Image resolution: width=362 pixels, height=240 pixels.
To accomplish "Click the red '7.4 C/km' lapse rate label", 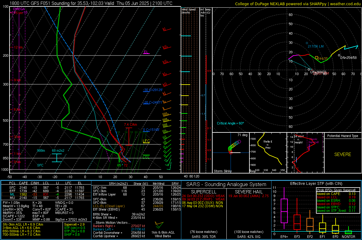I will point(130,124).
